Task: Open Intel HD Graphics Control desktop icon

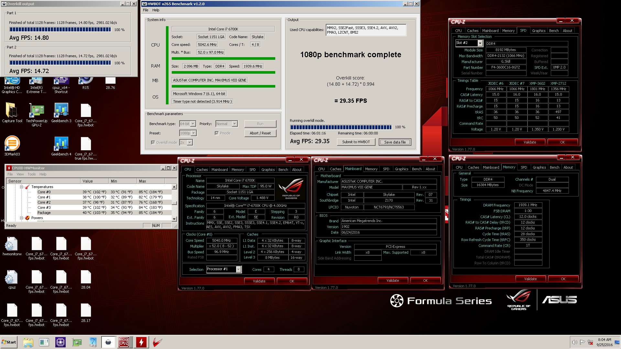Action: tap(12, 85)
